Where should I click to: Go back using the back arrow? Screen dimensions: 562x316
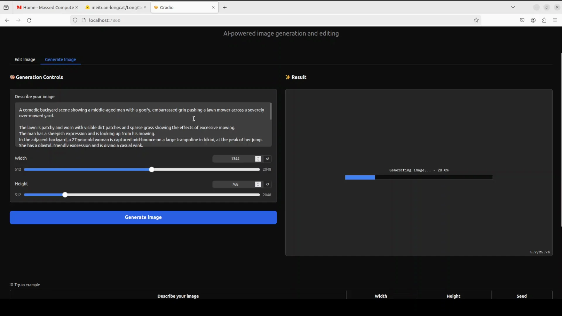(x=7, y=20)
